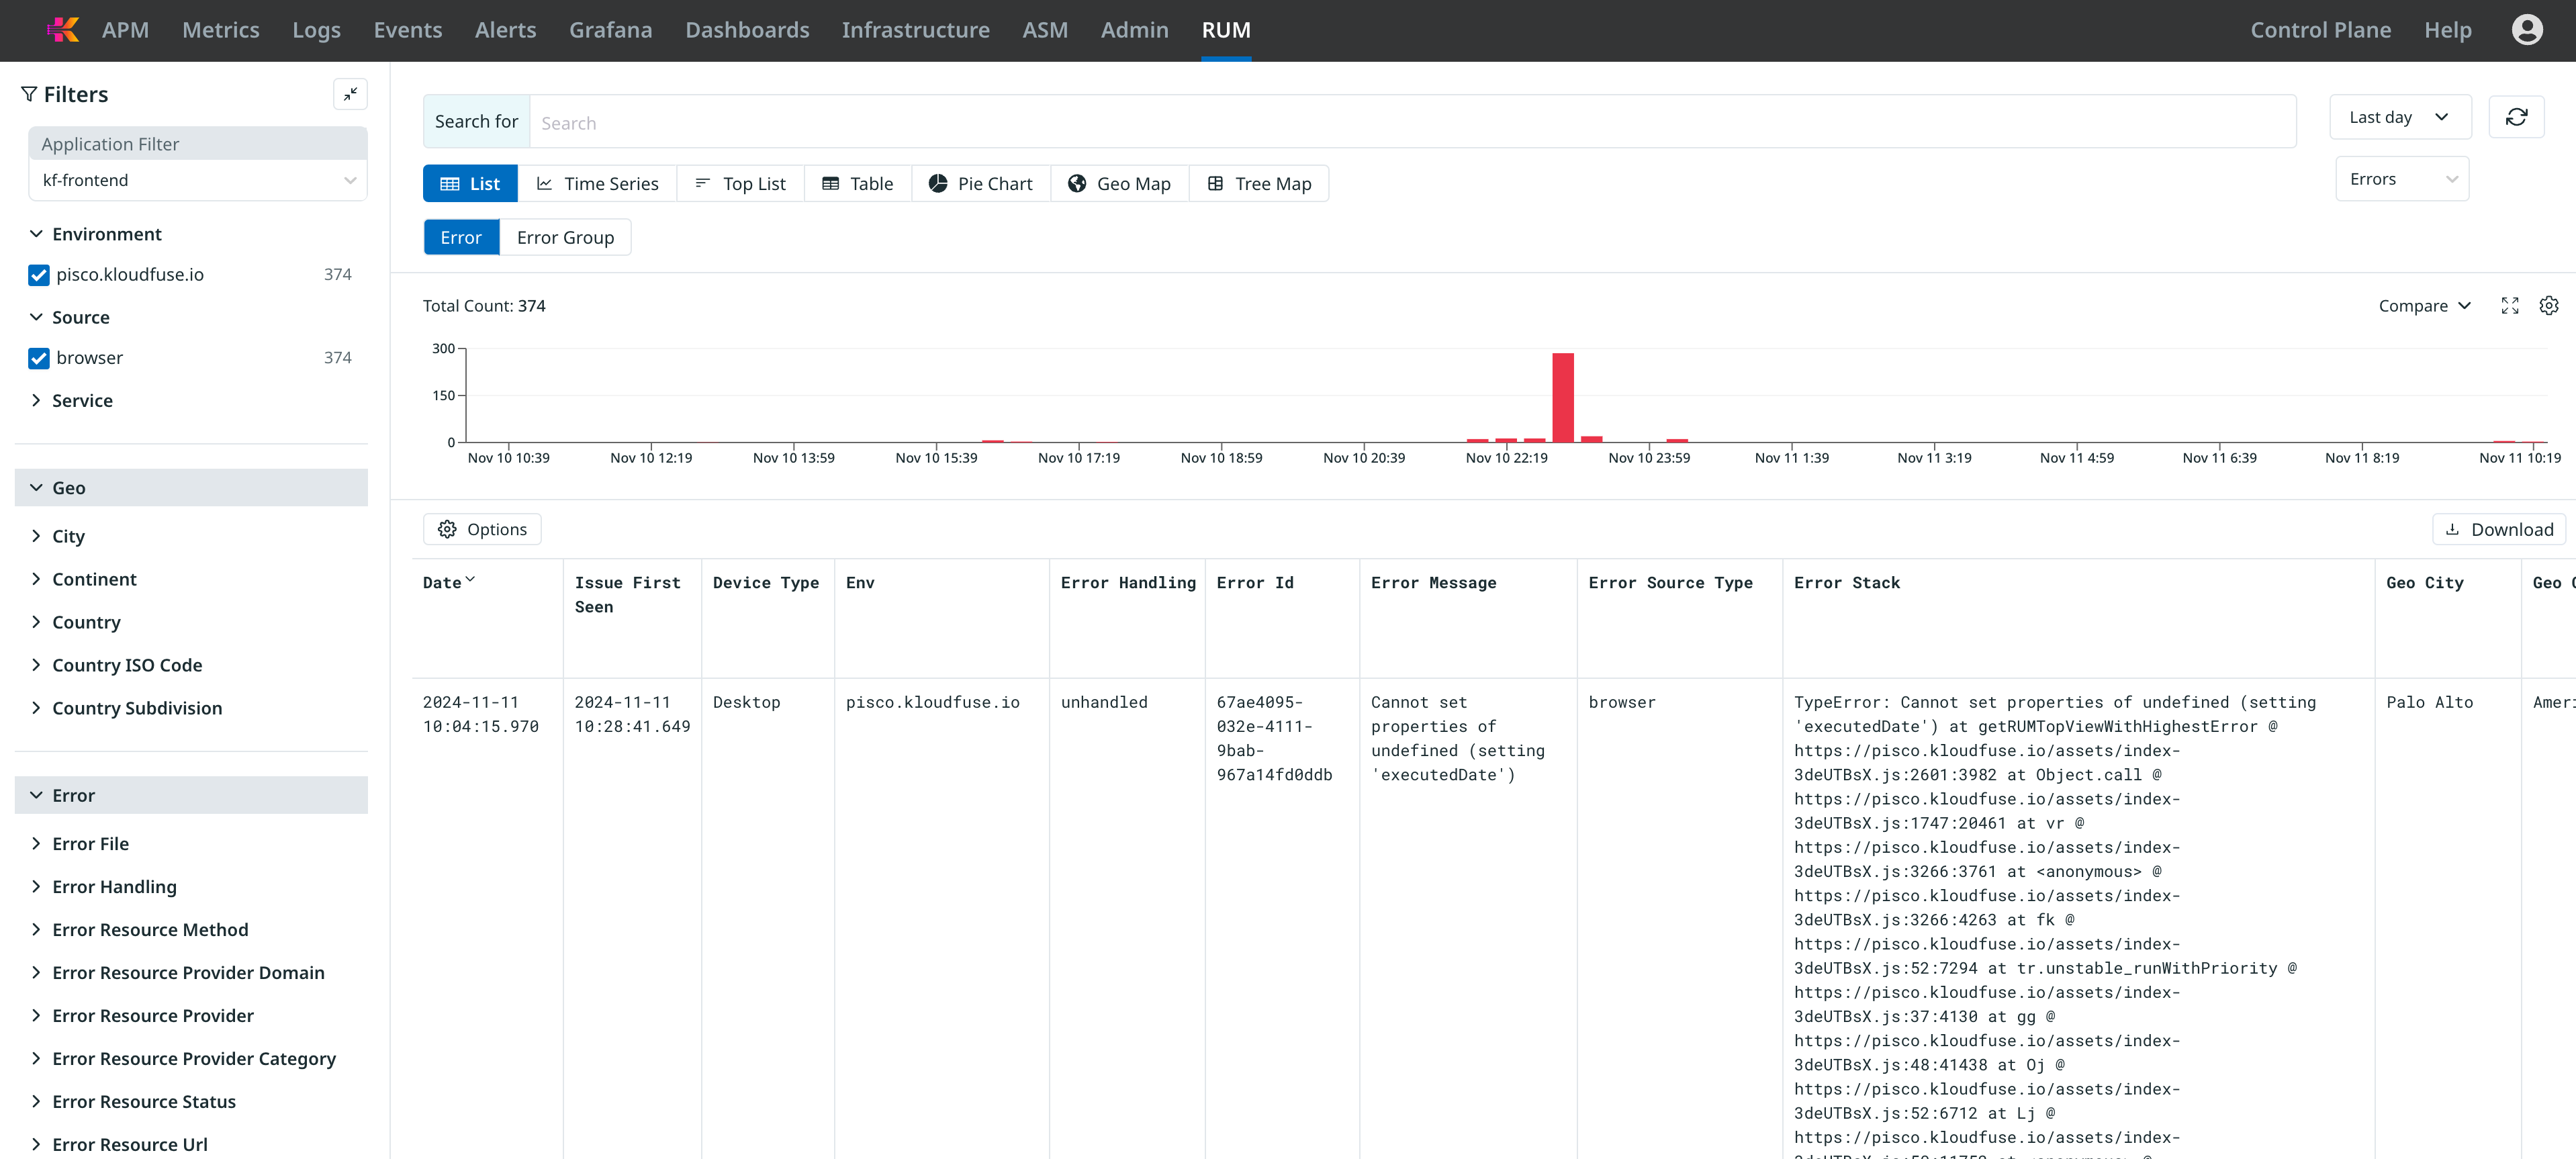
Task: Collapse the Filters panel with arrows icon
Action: [x=350, y=94]
